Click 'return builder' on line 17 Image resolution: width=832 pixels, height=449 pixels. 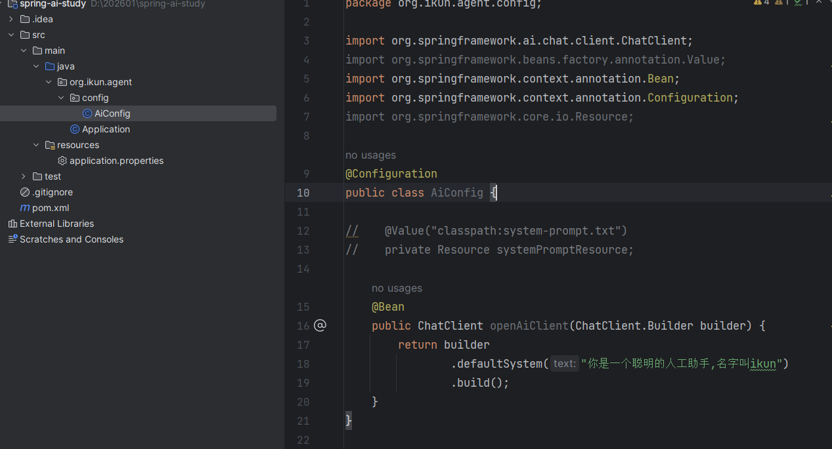(x=444, y=345)
